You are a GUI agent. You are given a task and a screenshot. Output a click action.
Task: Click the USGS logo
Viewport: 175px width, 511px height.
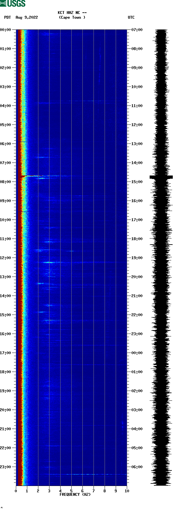point(13,3)
